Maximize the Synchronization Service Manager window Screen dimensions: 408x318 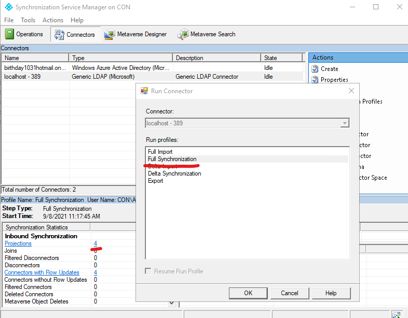pyautogui.click(x=376, y=7)
